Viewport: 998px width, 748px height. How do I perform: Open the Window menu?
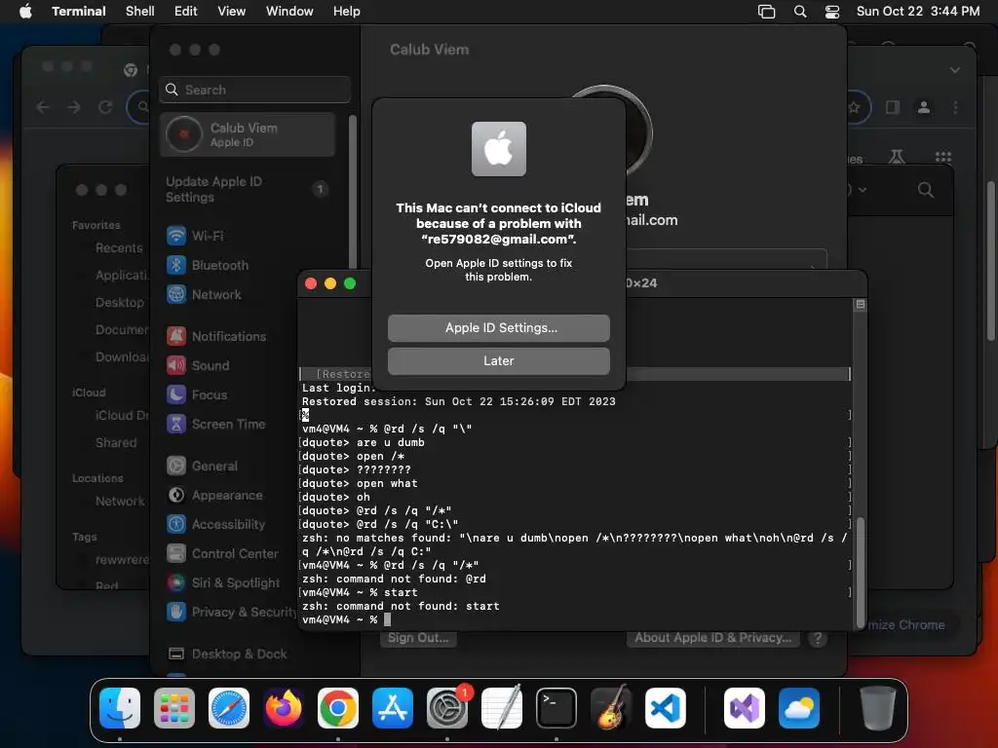pos(288,11)
